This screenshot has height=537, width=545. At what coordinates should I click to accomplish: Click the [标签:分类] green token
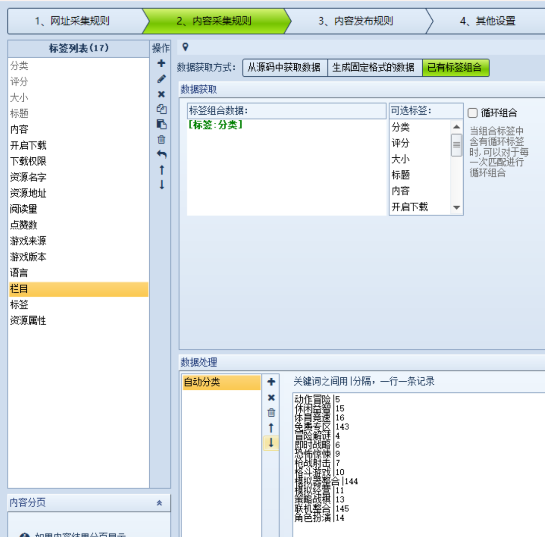pyautogui.click(x=215, y=125)
